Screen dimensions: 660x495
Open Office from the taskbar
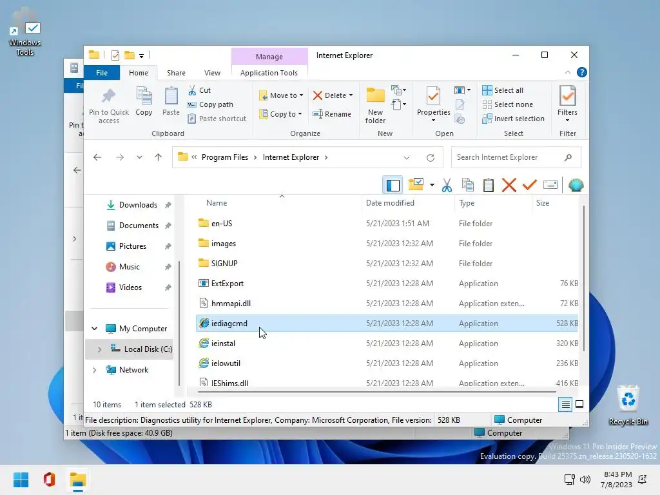click(x=49, y=480)
